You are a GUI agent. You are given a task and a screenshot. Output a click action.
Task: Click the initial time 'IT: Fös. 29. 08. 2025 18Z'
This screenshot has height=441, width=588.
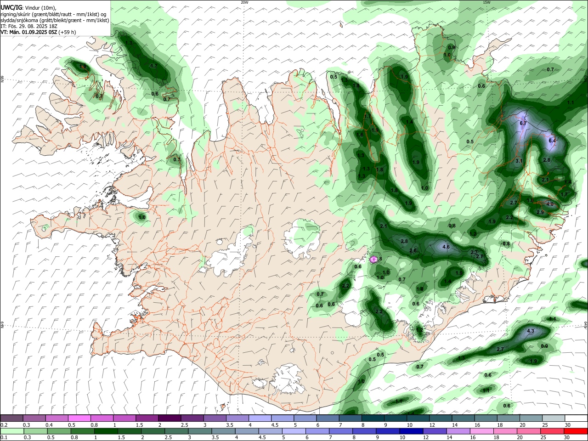(x=29, y=26)
